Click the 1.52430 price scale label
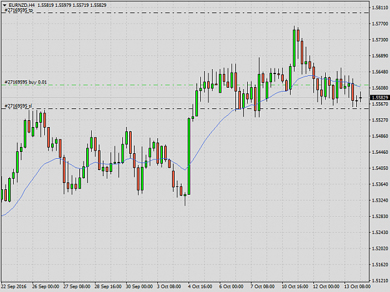The height and width of the screenshot is (292, 390). 380,232
